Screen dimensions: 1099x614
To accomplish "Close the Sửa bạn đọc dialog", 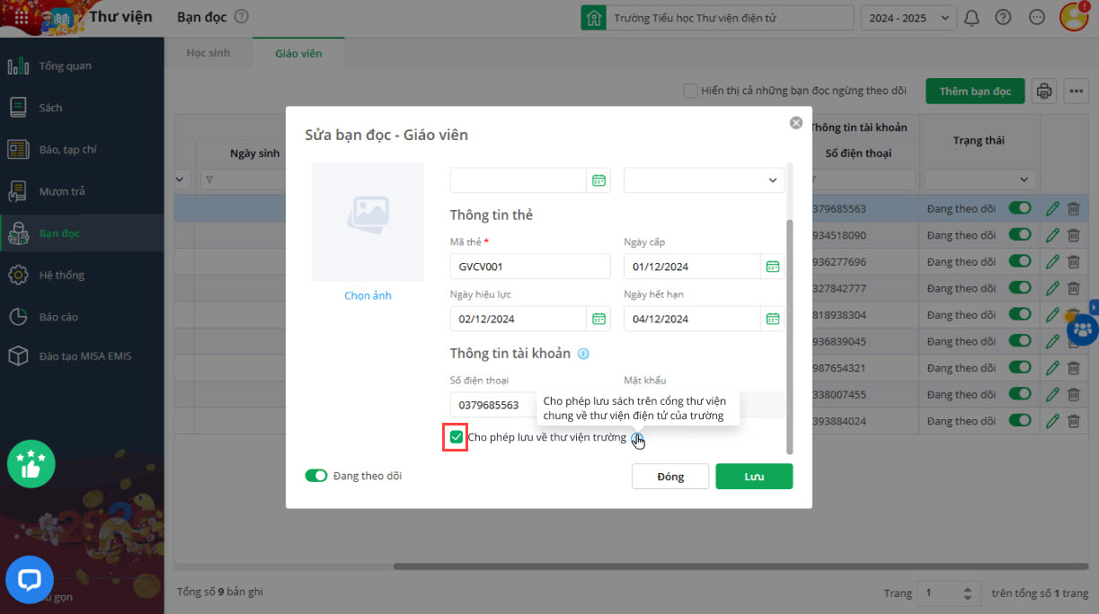I will point(795,123).
